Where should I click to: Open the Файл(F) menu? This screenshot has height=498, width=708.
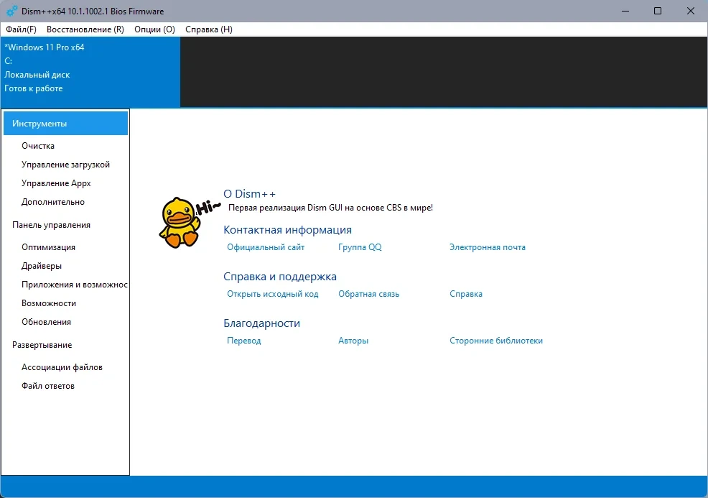tap(21, 29)
